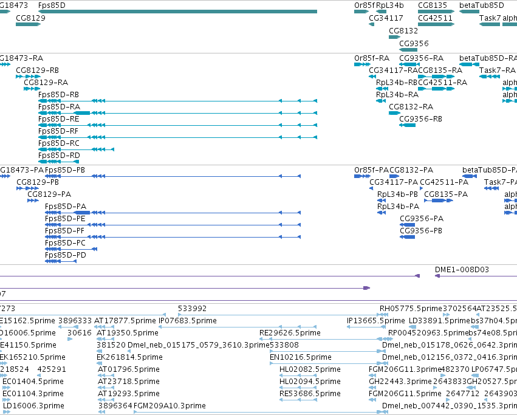The image size is (517, 415).
Task: Click EST IP13665.5prime
Action: pyautogui.click(x=376, y=321)
